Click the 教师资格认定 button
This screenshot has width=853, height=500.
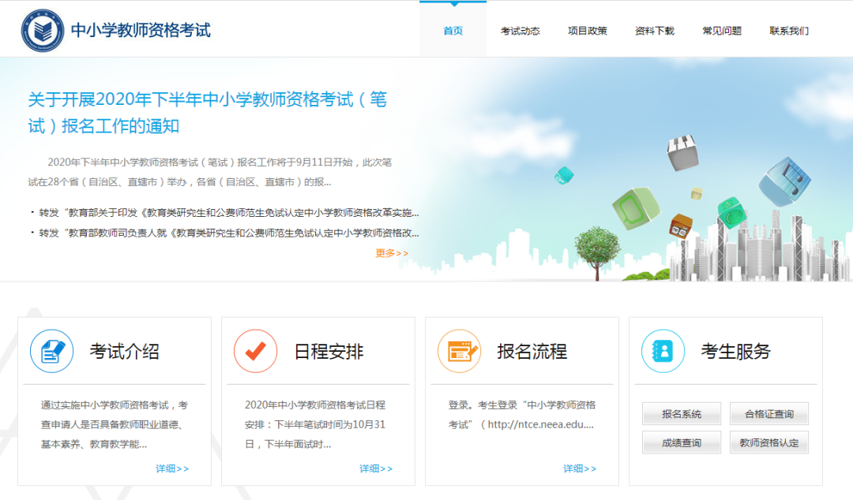pos(769,442)
